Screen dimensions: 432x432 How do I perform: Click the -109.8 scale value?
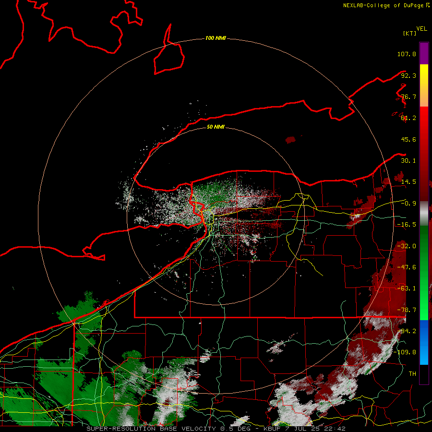[405, 352]
